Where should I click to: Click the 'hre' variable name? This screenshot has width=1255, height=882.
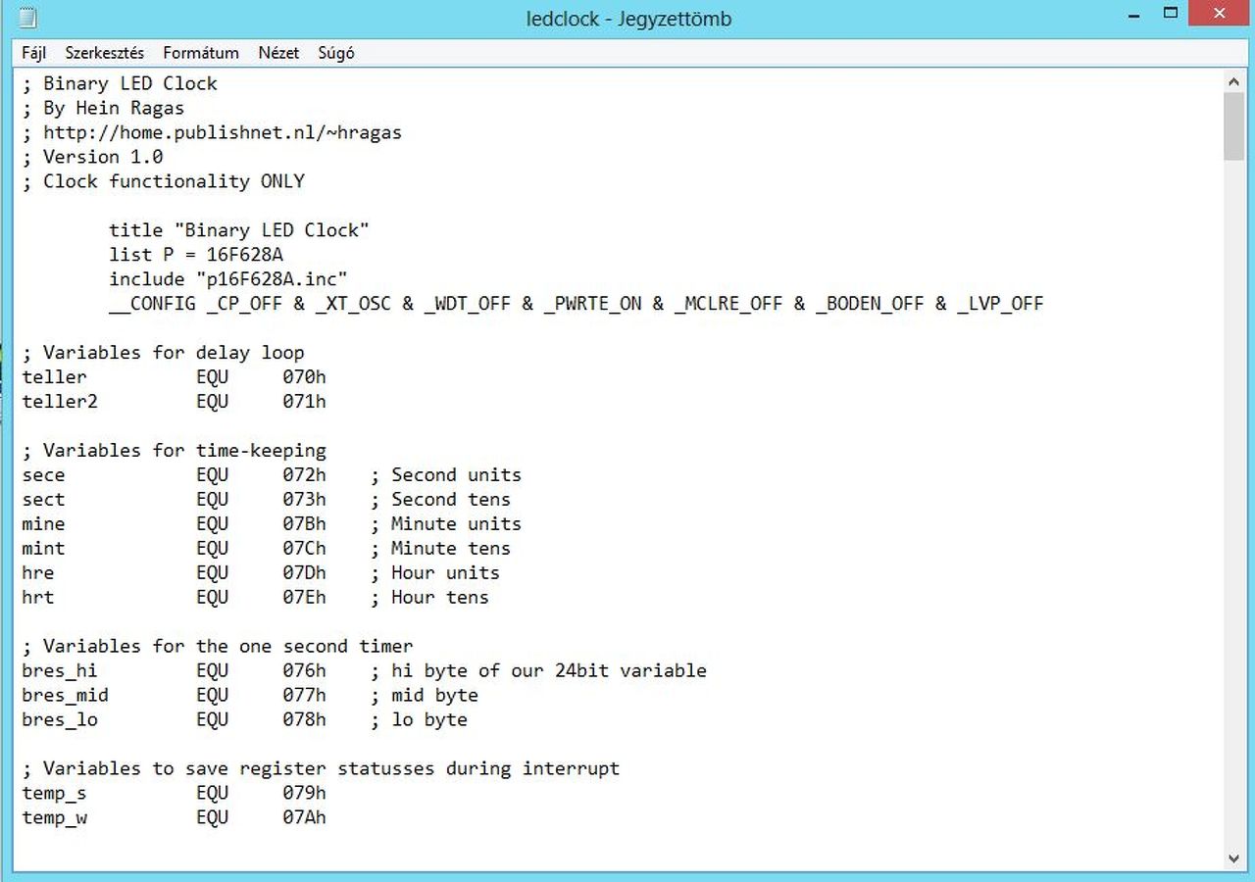pyautogui.click(x=38, y=573)
